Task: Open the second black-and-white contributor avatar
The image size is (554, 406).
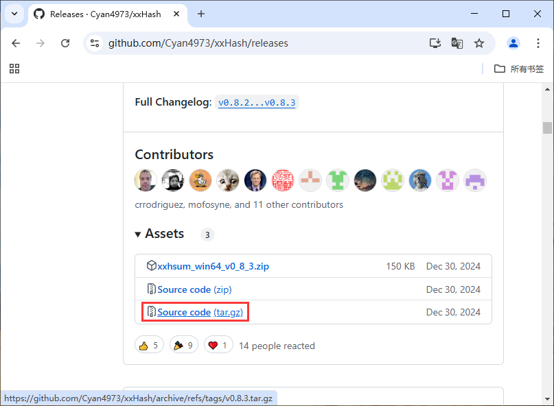Action: tap(173, 180)
